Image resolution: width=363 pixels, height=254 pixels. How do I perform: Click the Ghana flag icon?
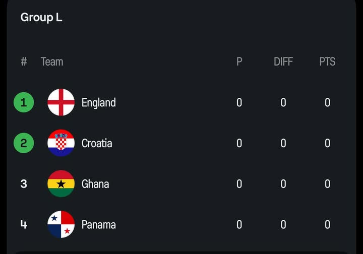[x=61, y=184]
